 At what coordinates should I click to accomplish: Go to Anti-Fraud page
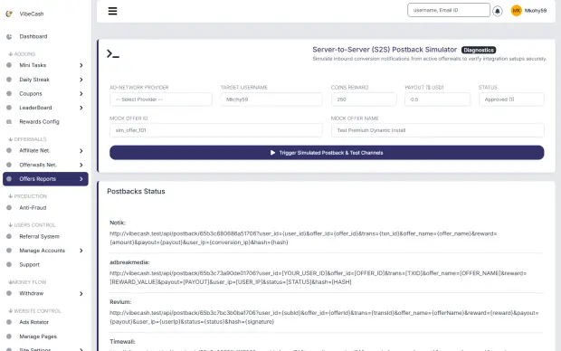(x=33, y=207)
